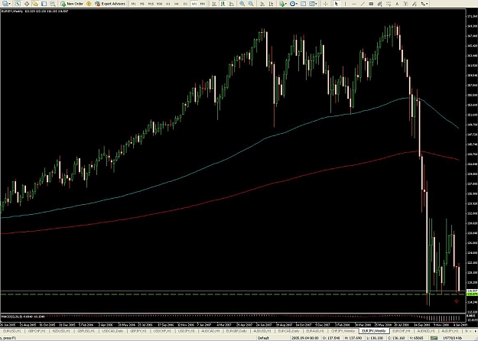Open the NZDUSD,H1 chart tab
This screenshot has width=478, height=341.
62,331
